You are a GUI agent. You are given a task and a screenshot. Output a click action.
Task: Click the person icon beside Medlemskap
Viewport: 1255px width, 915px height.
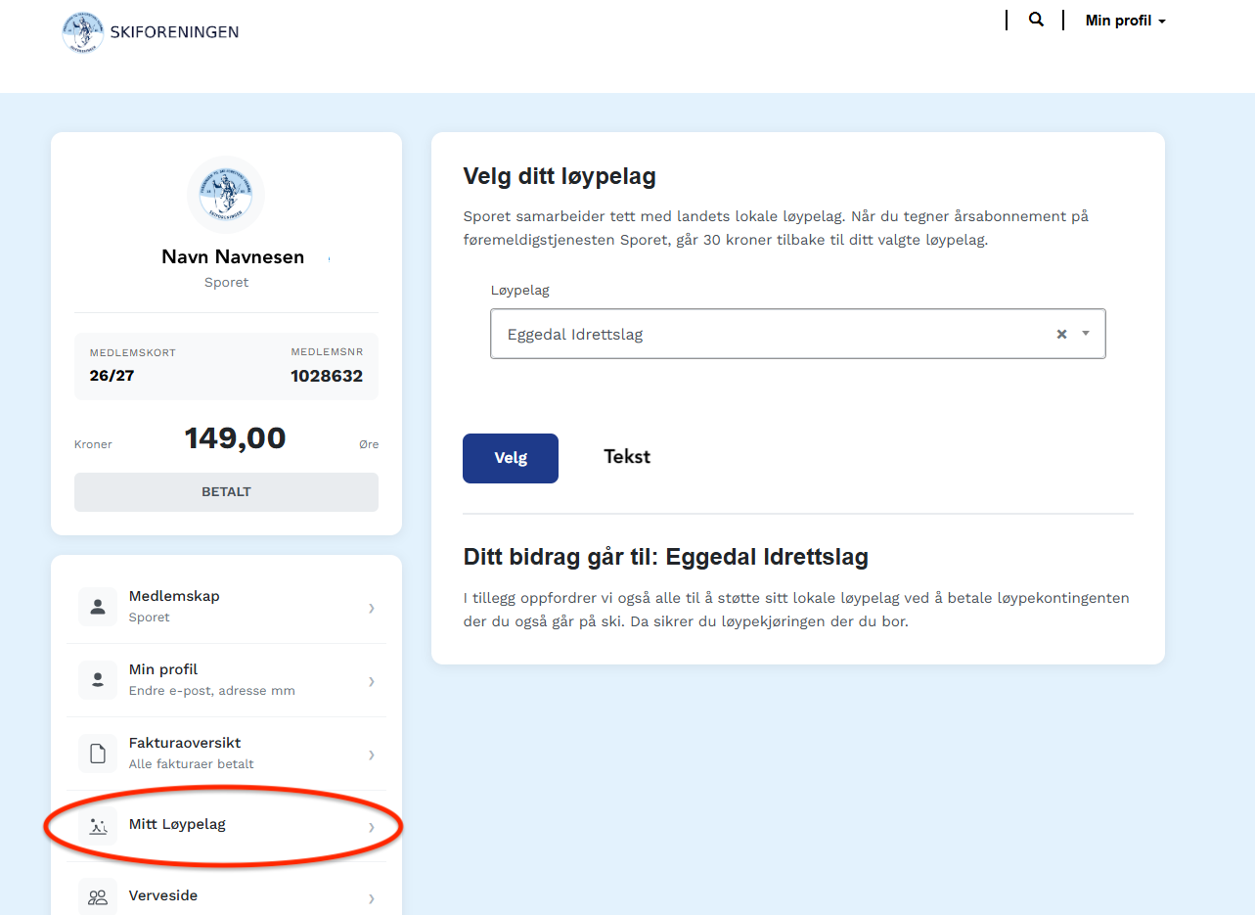(x=97, y=606)
